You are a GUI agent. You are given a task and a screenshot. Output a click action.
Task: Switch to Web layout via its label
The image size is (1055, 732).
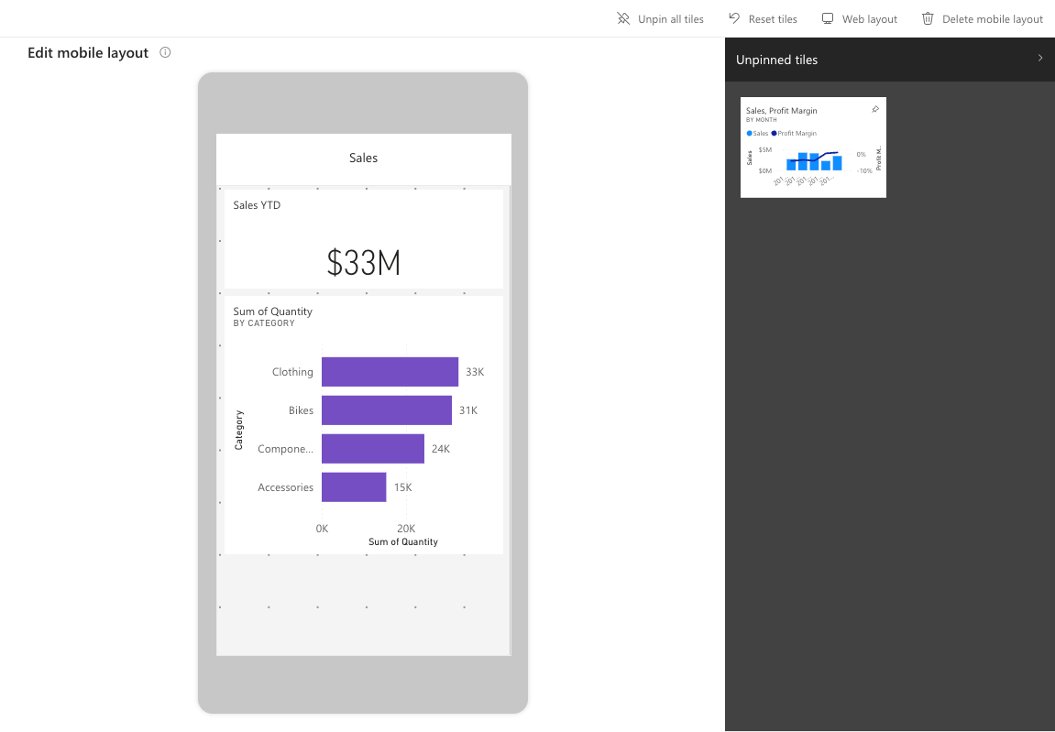(x=870, y=19)
